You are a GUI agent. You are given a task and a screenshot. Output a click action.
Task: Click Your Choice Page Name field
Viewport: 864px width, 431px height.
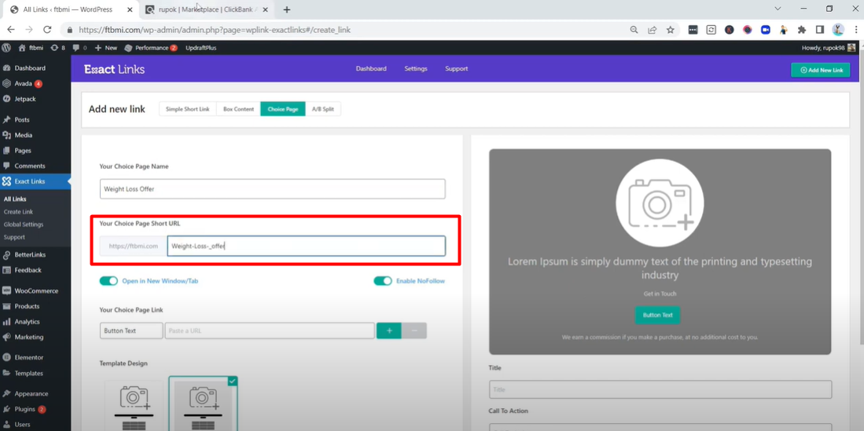(x=272, y=188)
